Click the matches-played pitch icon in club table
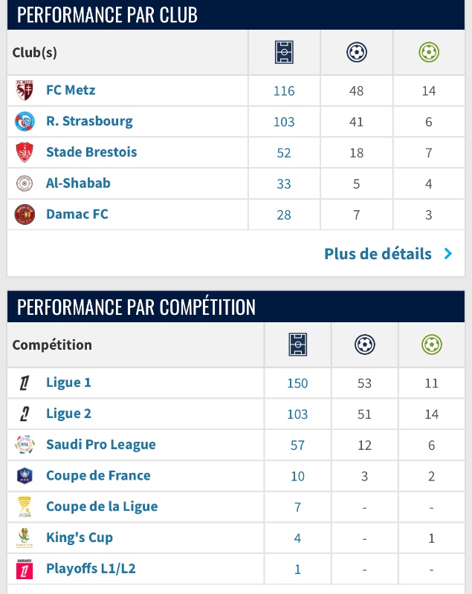This screenshot has width=472, height=594. pos(284,52)
